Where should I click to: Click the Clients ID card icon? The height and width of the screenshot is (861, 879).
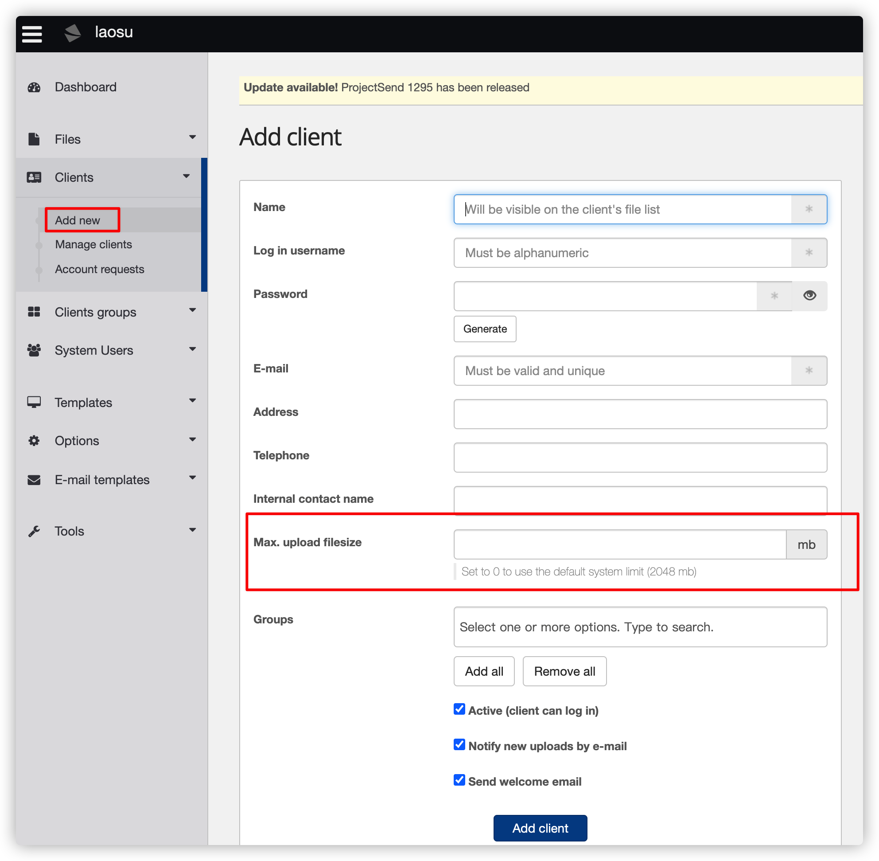(35, 177)
